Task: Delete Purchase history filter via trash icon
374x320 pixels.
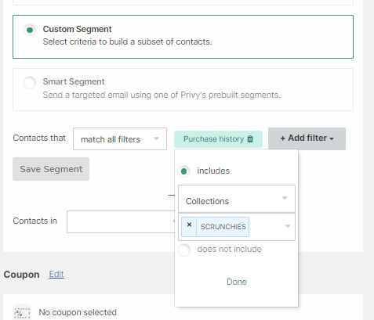Action: coord(250,138)
